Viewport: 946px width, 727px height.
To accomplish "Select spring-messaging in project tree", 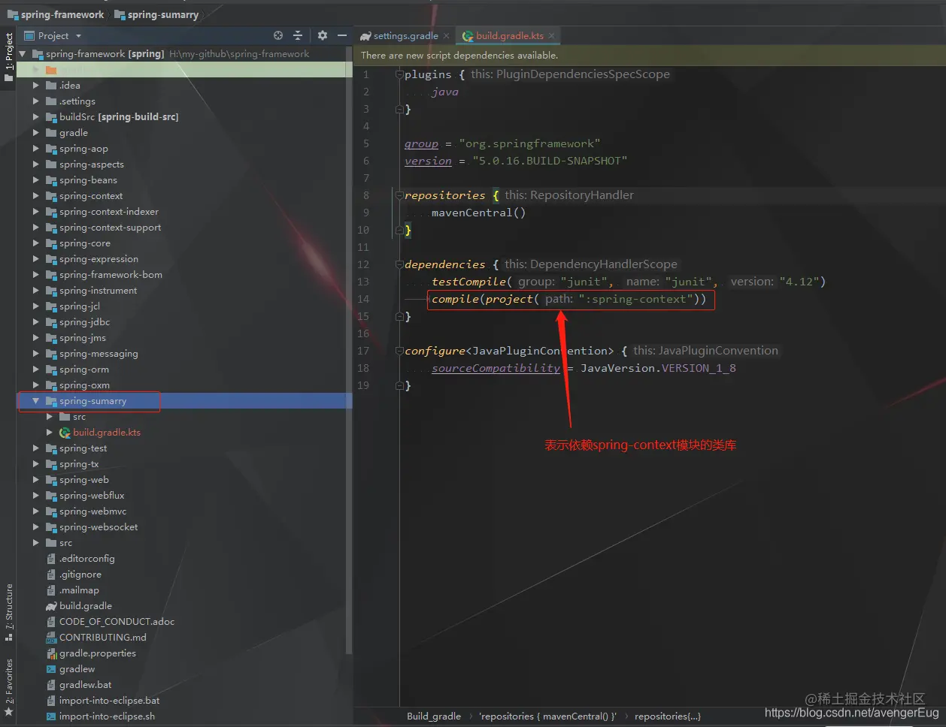I will pos(99,354).
